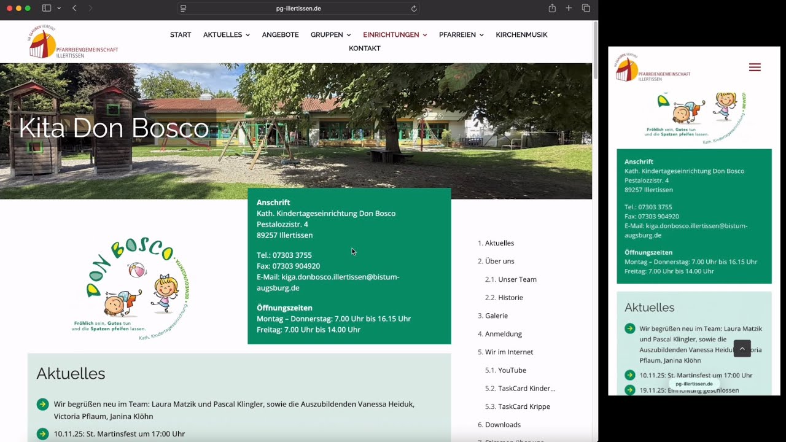The height and width of the screenshot is (442, 786).
Task: Click the Aktuelles heading in mobile preview
Action: coord(649,308)
